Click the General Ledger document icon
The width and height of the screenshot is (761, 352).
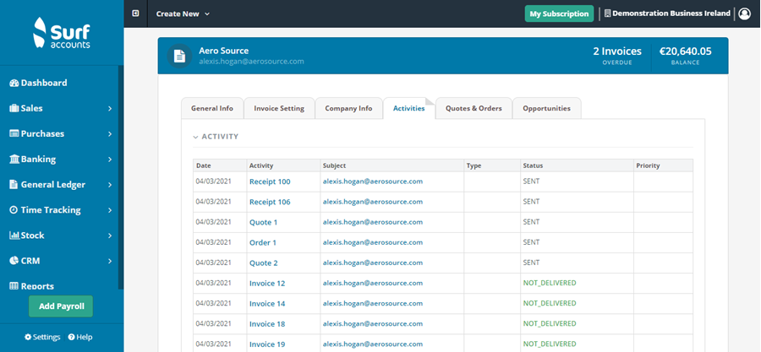14,185
